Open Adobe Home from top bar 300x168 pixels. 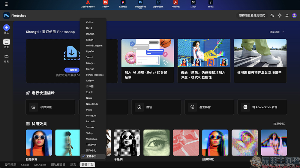pyautogui.click(x=88, y=4)
